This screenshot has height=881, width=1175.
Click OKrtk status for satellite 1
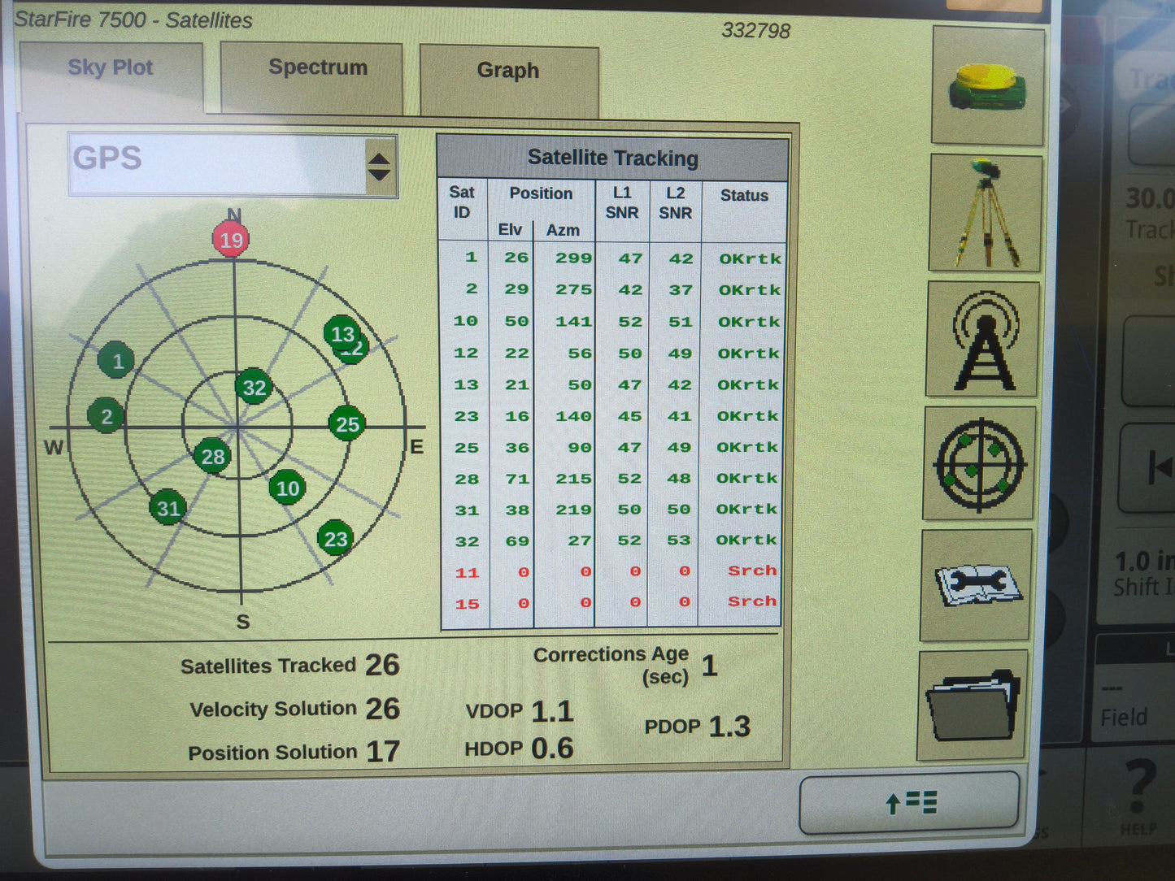750,258
